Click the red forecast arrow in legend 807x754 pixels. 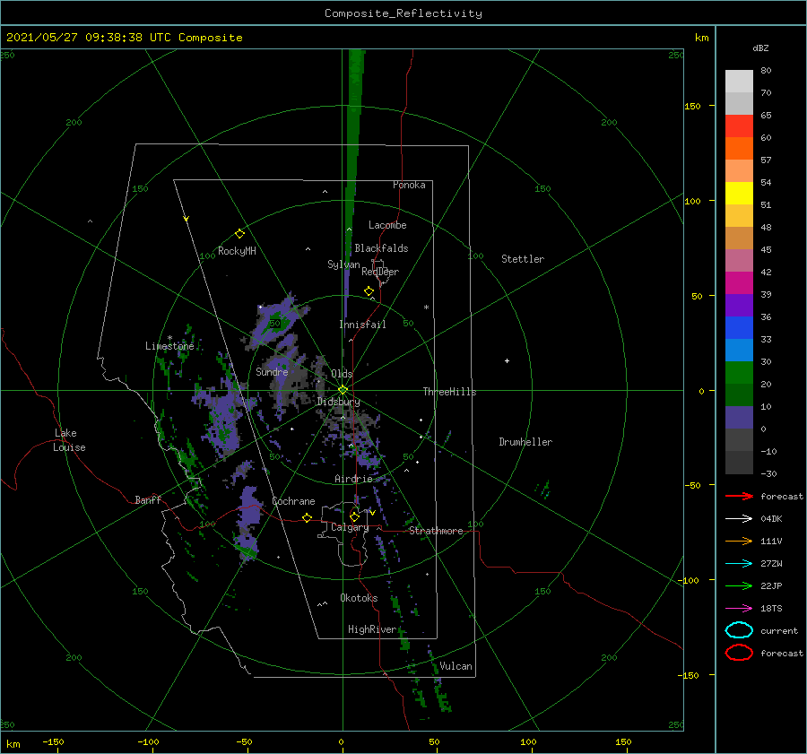coord(739,496)
